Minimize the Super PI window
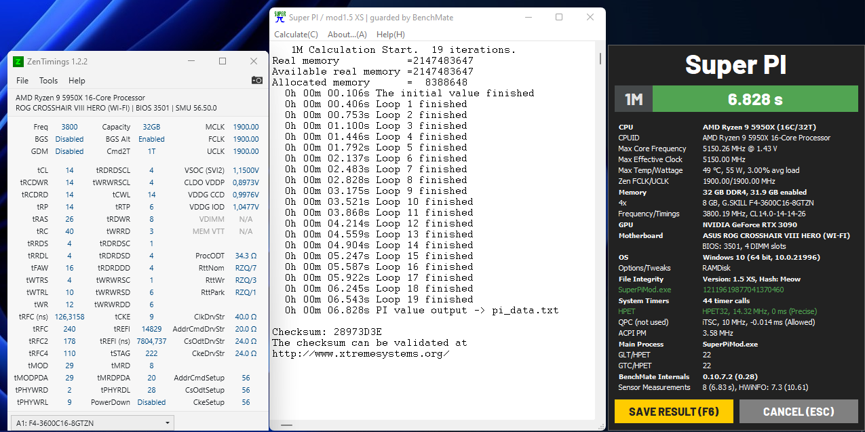The height and width of the screenshot is (432, 865). [527, 17]
